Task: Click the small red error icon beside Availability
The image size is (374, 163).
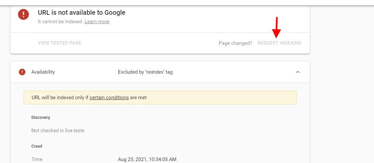Action: pyautogui.click(x=22, y=72)
